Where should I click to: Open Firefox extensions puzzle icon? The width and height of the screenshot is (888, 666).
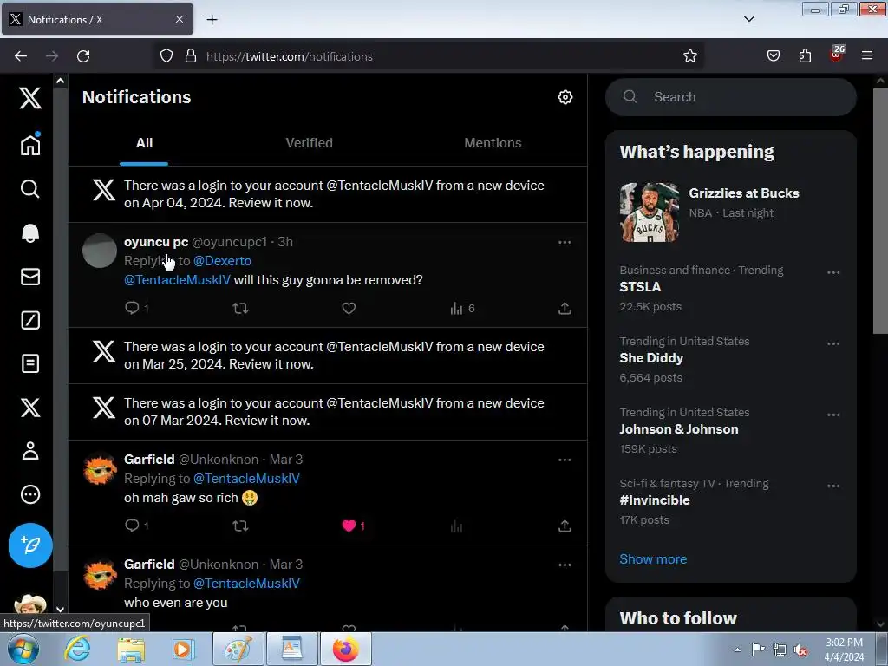coord(805,56)
